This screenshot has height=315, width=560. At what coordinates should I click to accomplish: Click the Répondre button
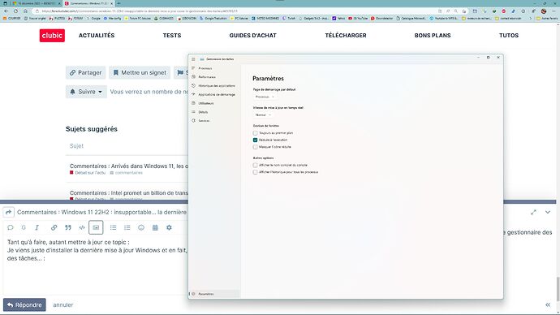(x=24, y=305)
